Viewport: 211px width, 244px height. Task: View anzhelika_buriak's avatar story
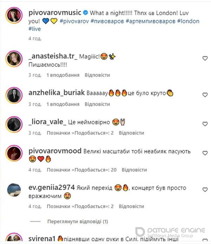point(14,95)
